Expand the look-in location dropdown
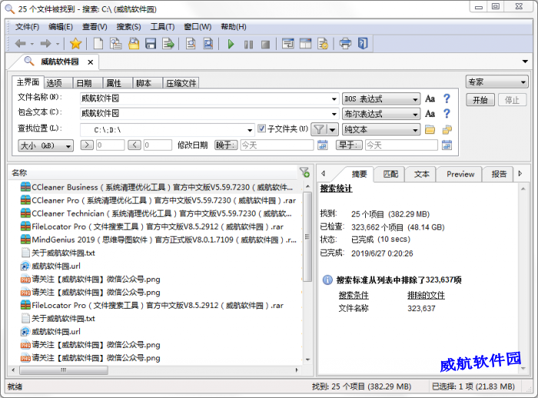The width and height of the screenshot is (538, 398). coord(250,130)
